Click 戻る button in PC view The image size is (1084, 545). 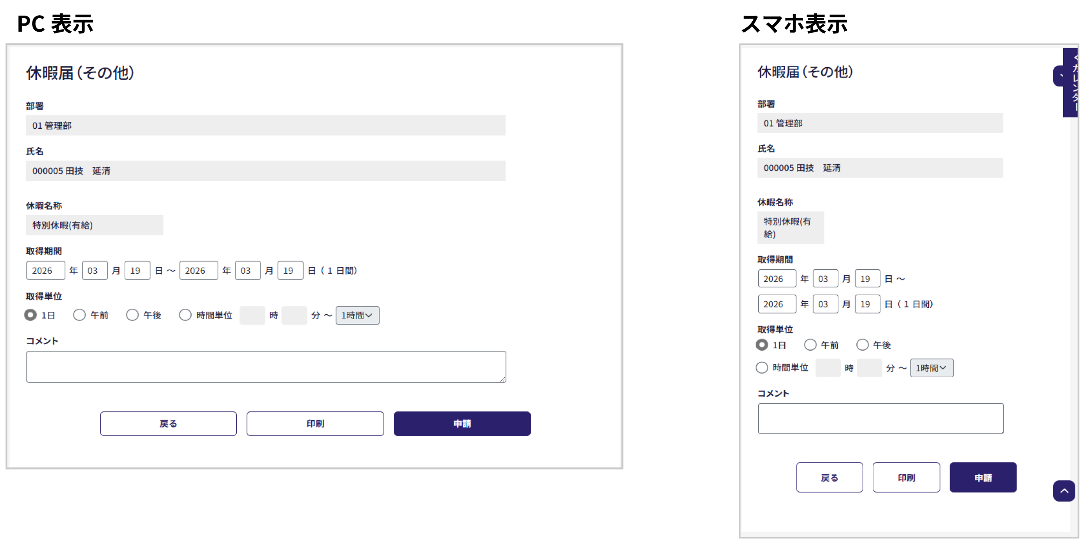click(x=168, y=424)
